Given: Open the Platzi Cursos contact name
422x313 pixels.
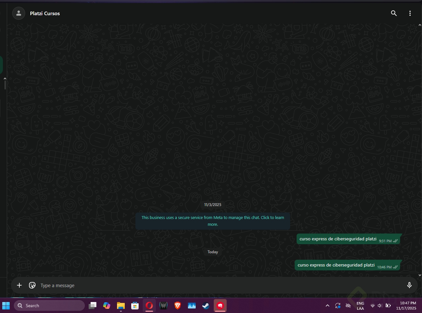Looking at the screenshot, I should 45,14.
